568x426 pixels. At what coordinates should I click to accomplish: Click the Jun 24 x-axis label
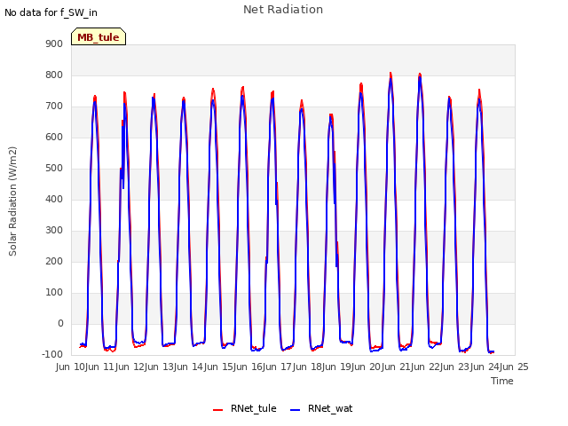485,367
